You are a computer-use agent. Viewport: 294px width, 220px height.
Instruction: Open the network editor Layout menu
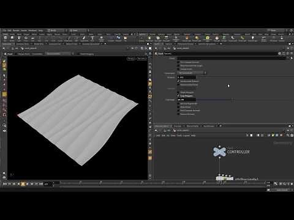(x=186, y=136)
